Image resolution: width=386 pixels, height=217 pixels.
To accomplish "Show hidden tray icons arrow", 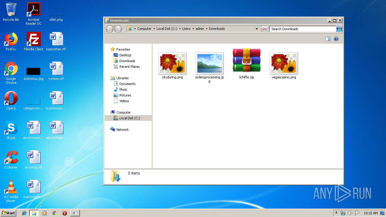I will tap(336, 213).
